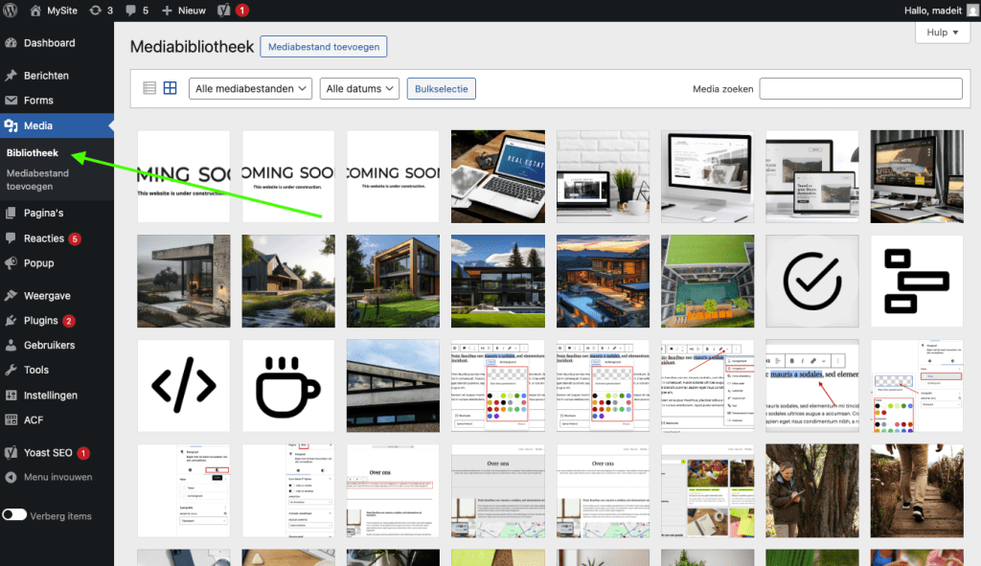Screen dimensions: 981x566
Task: Open Plugins menu item
Action: (x=57, y=320)
